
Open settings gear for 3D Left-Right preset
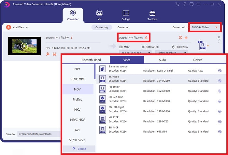[220, 111]
